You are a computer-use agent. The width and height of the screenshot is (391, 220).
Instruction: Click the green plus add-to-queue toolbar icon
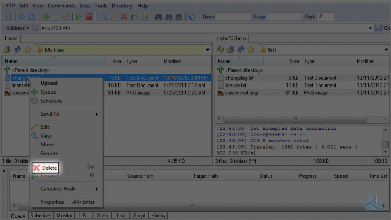pyautogui.click(x=46, y=17)
